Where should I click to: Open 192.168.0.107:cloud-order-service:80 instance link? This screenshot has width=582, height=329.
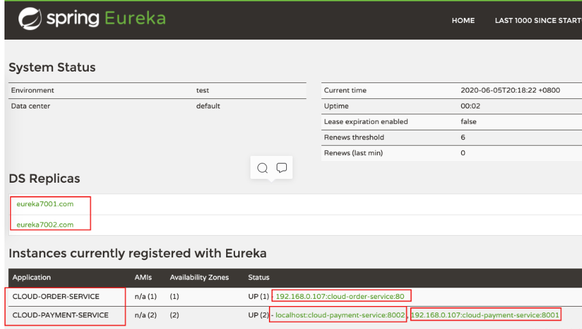click(x=340, y=296)
